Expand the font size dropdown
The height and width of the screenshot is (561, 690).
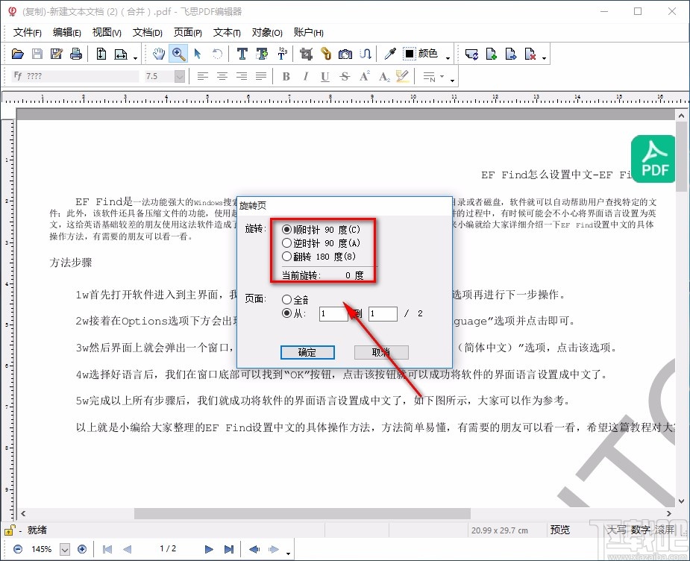click(x=179, y=75)
